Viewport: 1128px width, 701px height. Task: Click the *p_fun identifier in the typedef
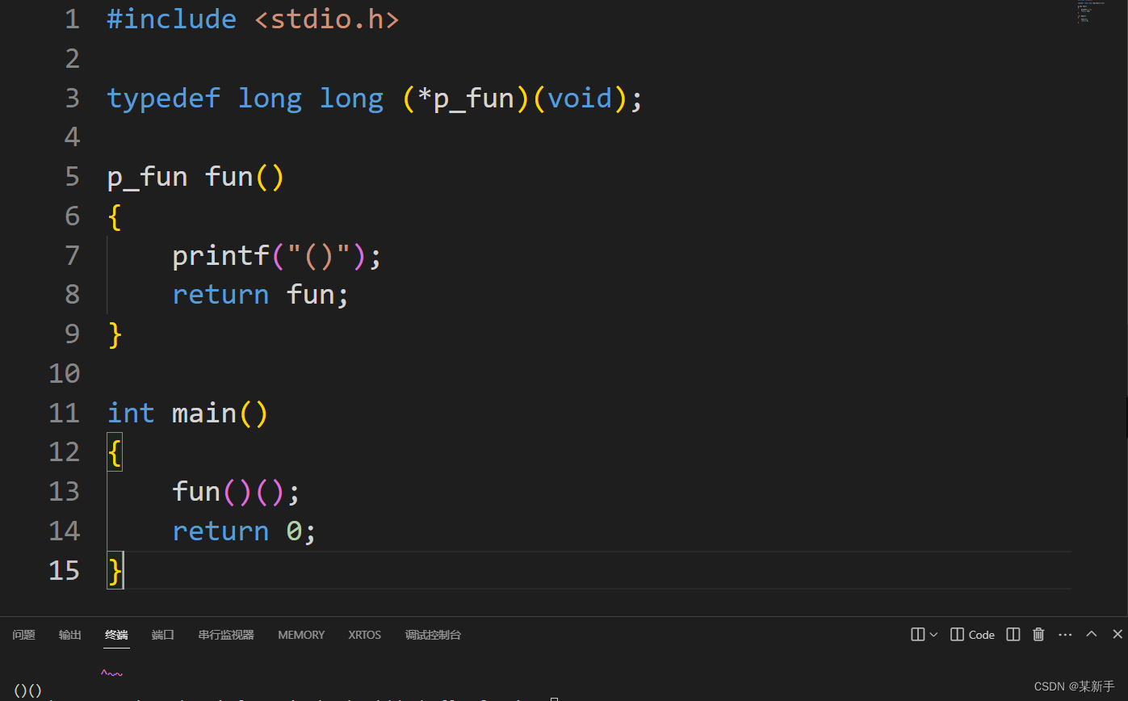[x=465, y=99]
